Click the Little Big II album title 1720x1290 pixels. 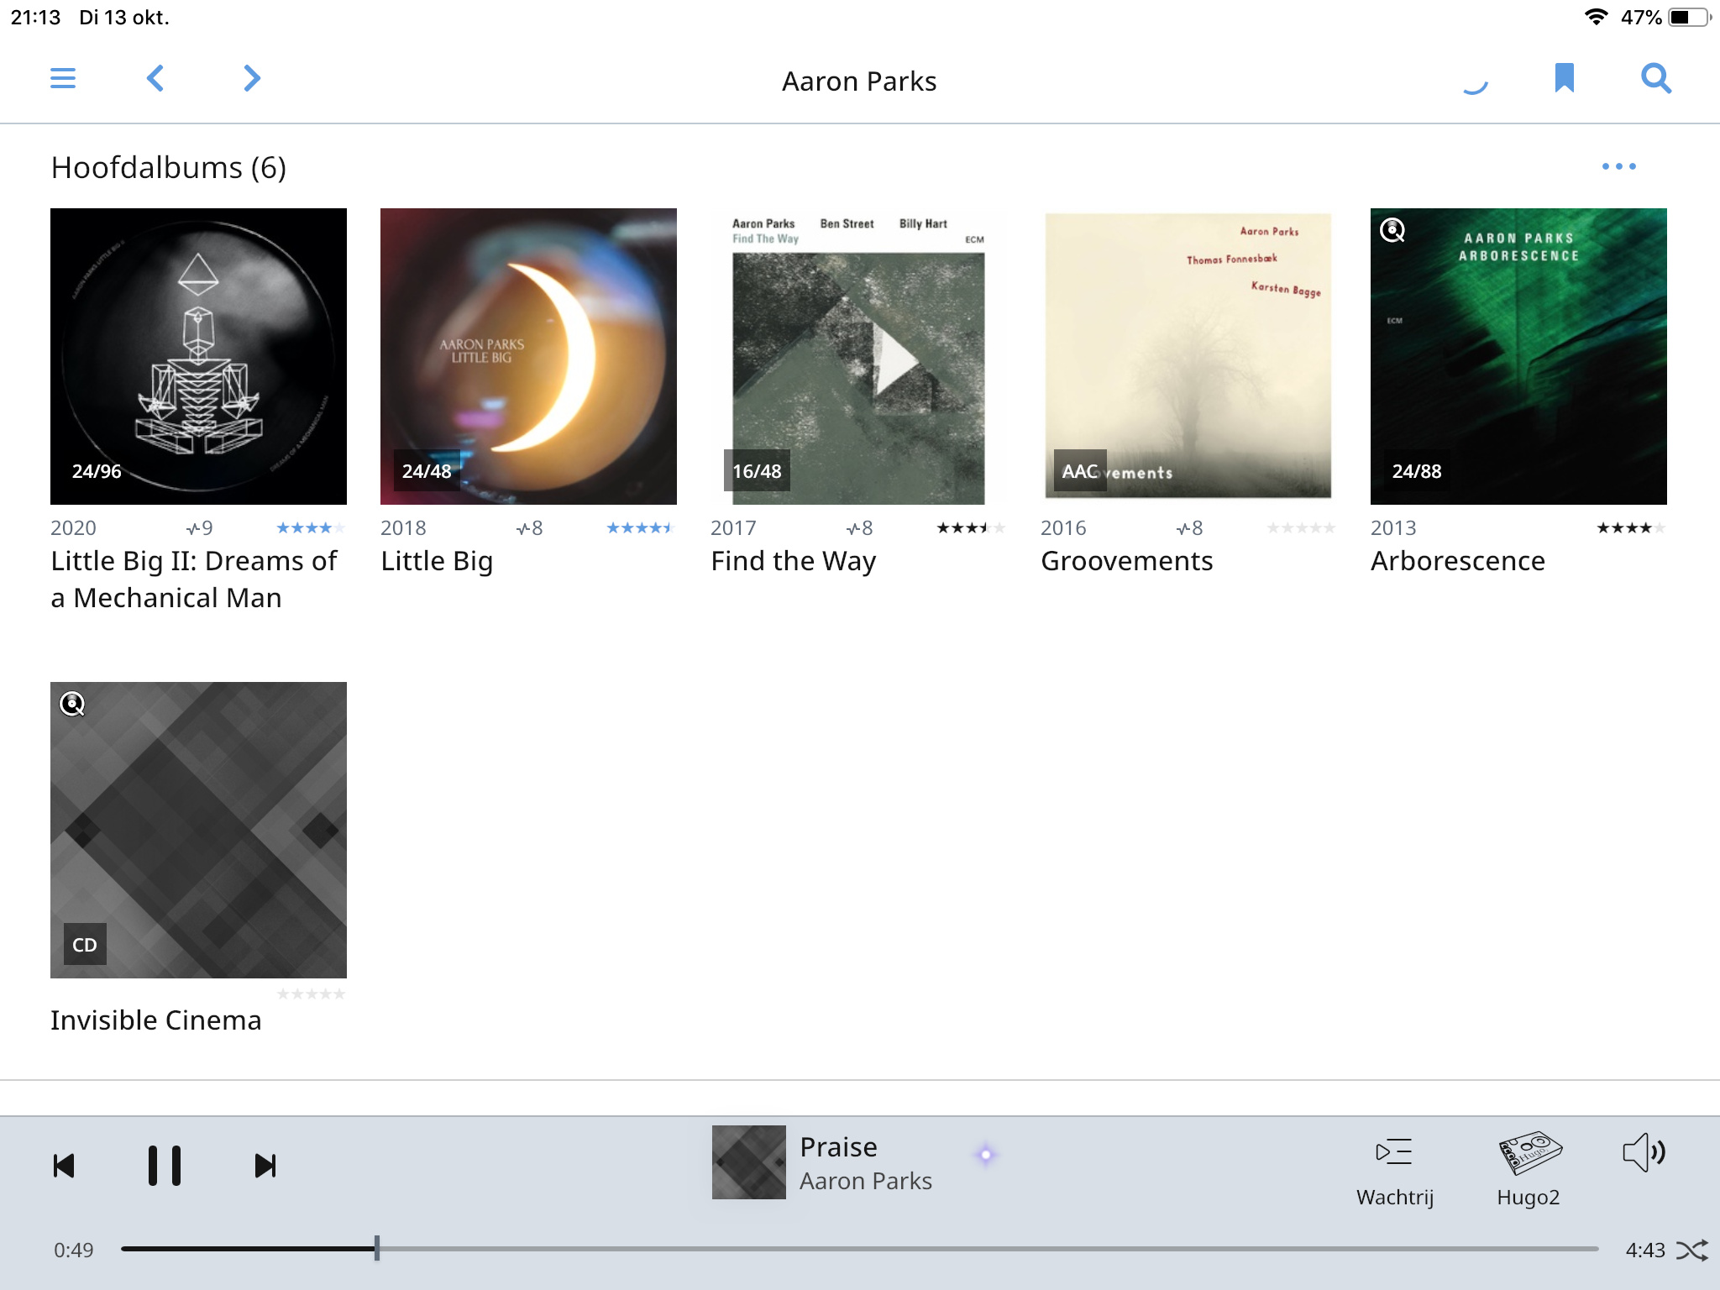click(x=194, y=579)
